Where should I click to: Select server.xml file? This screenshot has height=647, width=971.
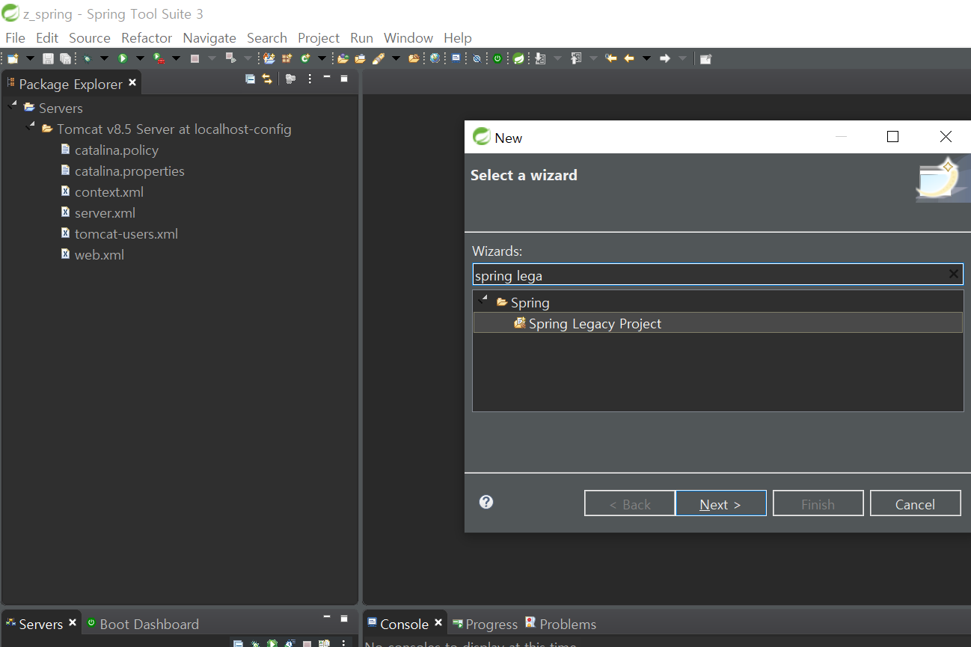(105, 213)
